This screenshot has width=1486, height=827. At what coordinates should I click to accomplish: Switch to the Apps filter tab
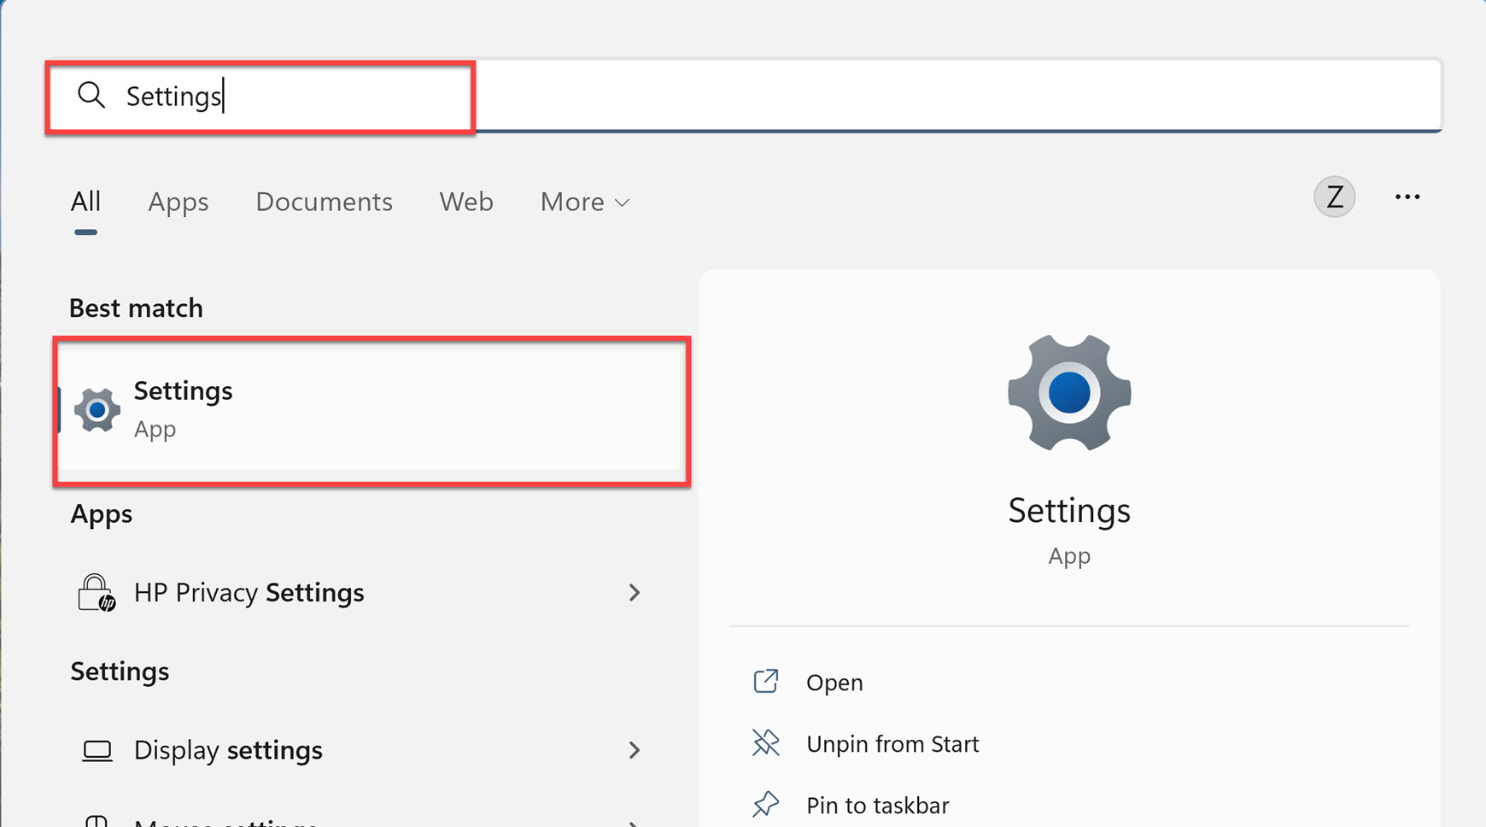pos(178,202)
